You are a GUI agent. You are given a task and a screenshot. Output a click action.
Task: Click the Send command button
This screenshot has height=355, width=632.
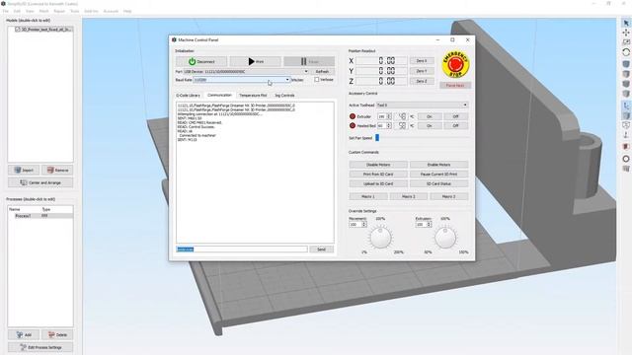321,249
